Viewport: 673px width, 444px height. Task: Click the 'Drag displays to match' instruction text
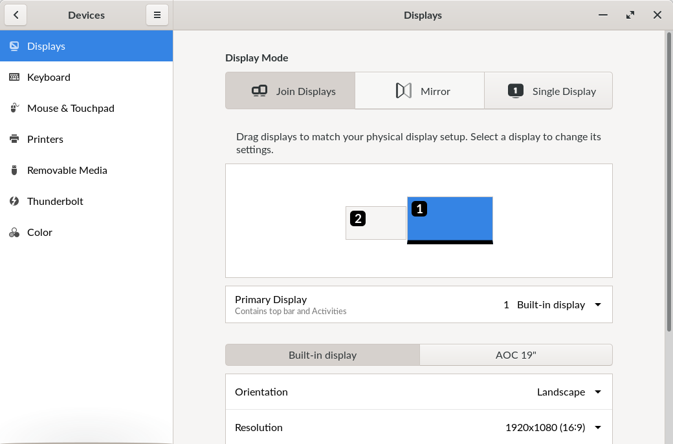coord(419,143)
